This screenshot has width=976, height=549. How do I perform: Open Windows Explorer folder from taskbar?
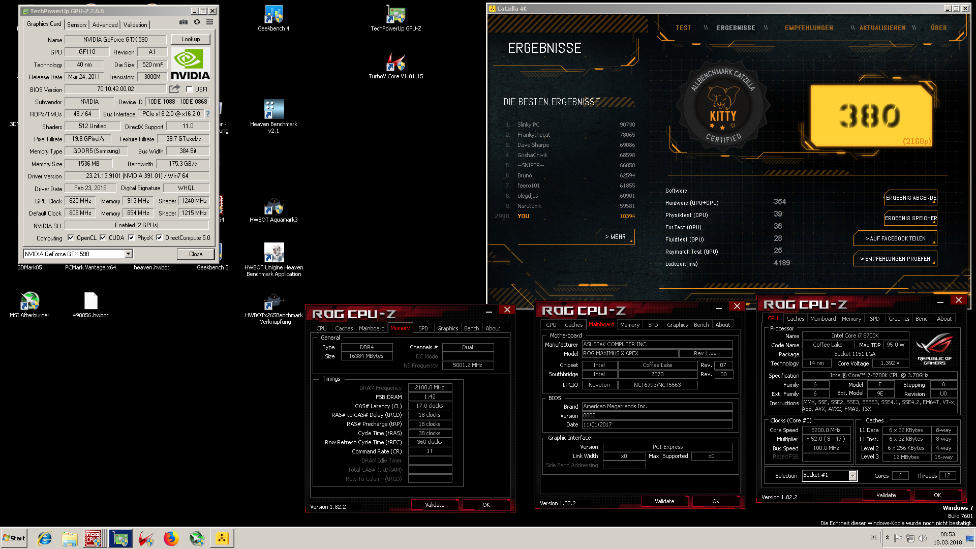(x=70, y=538)
